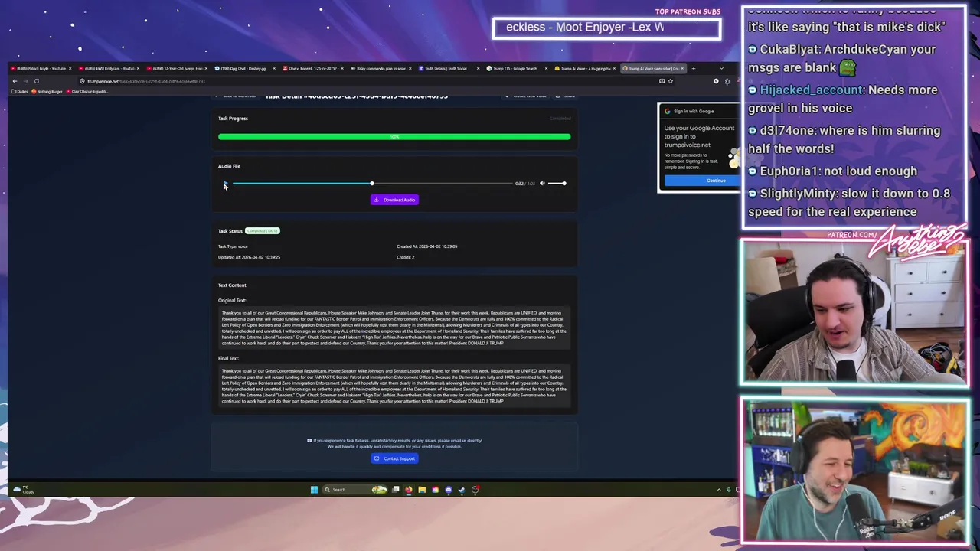
Task: Open OBS icon in taskbar
Action: click(x=475, y=490)
